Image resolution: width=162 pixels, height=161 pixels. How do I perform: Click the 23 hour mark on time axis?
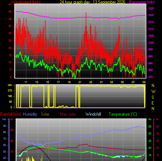(x=91, y=82)
